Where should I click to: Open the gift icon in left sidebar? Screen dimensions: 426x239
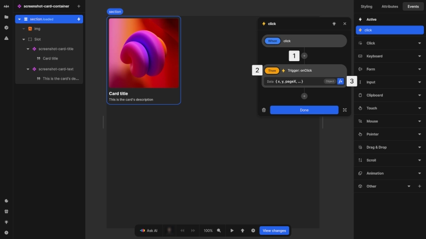click(6, 211)
